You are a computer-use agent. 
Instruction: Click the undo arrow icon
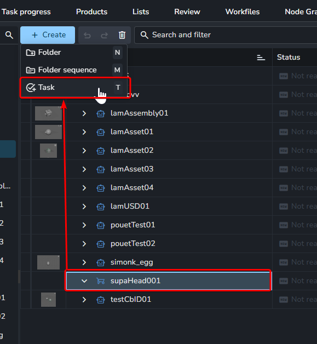click(87, 35)
